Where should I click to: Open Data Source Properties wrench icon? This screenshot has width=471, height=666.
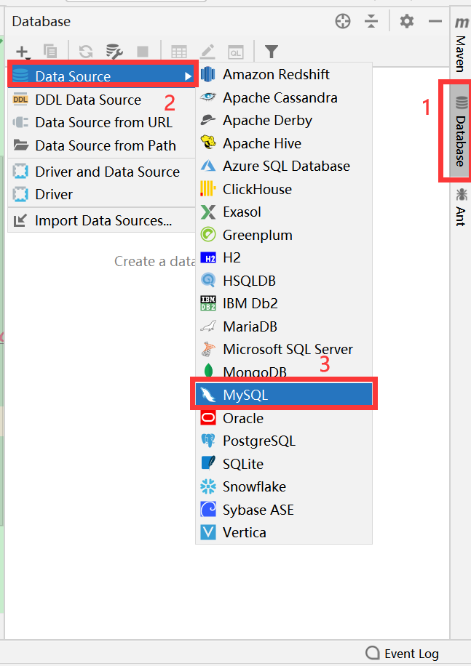coord(114,52)
